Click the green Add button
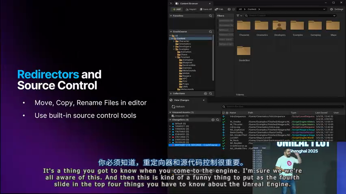 (x=177, y=9)
